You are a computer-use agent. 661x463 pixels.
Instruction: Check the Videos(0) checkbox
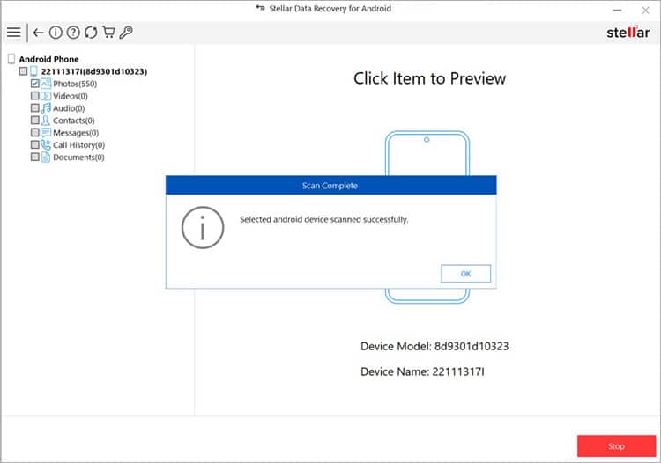click(x=35, y=96)
